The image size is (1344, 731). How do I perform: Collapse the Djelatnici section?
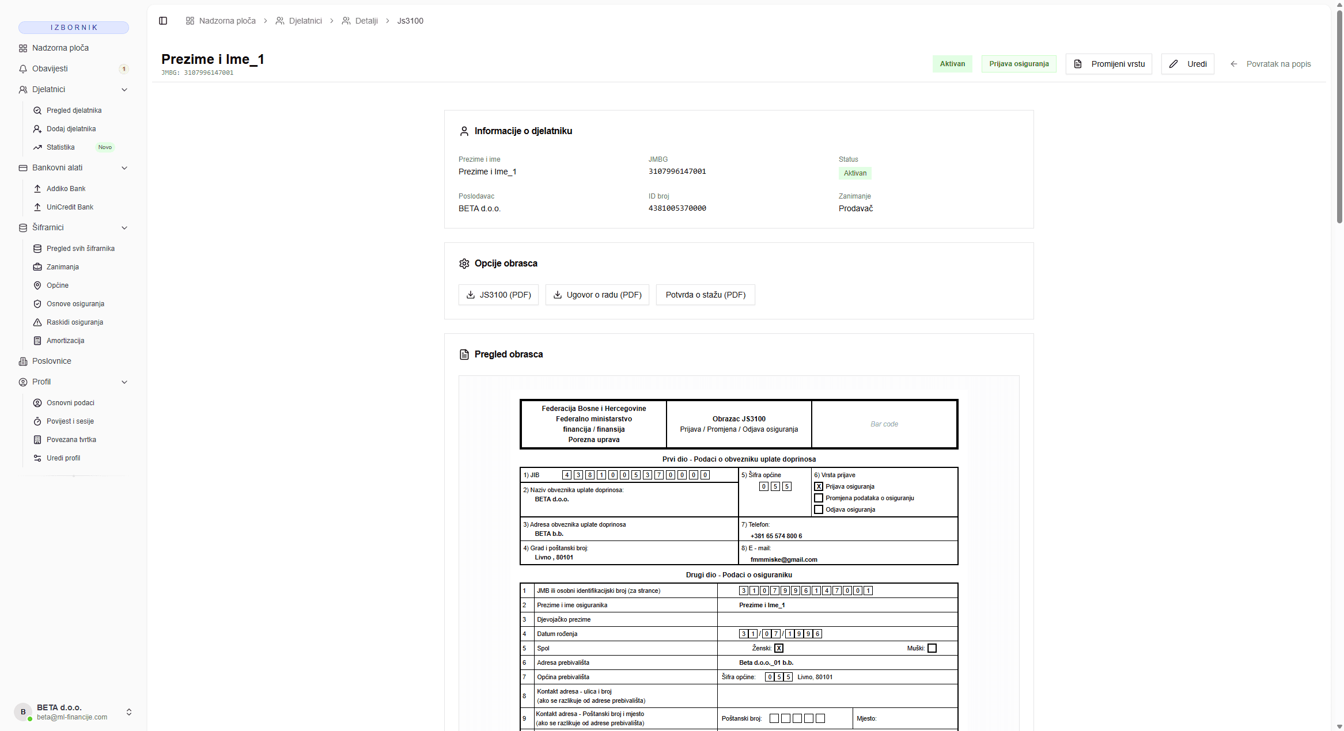pos(124,89)
